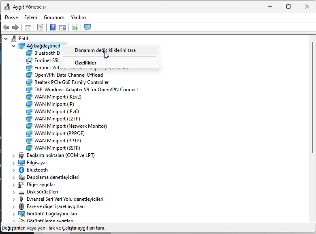316x234 pixels.
Task: Select WAN Miniport (Network Monitor)
Action: pos(70,126)
